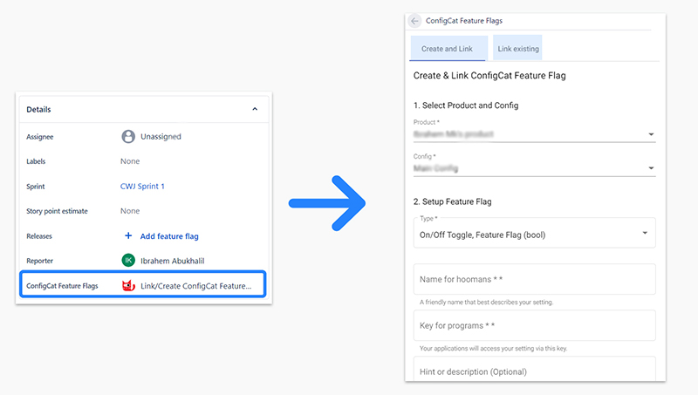
Task: Click the '1. Select Product and Config' heading
Action: (466, 106)
